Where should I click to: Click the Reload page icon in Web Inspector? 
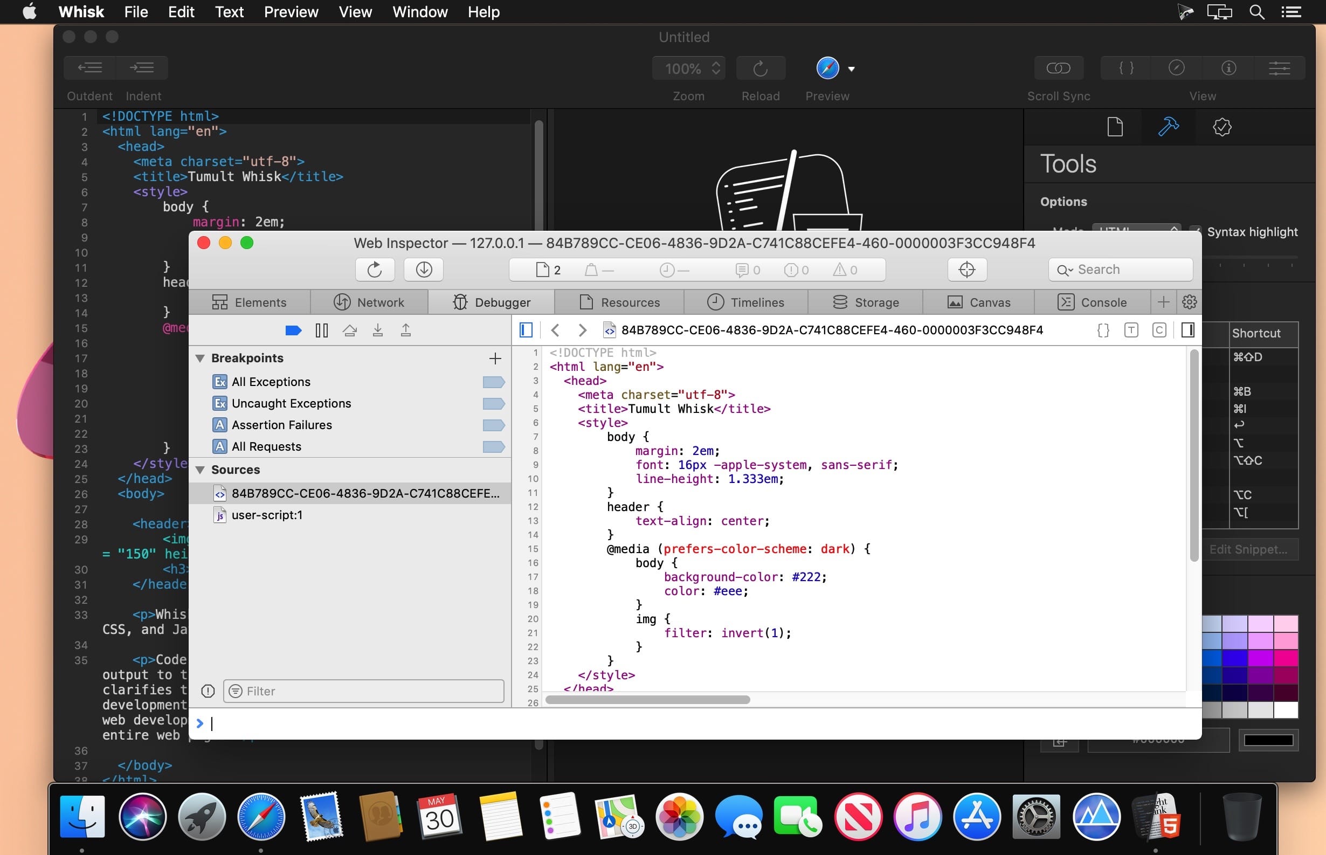pyautogui.click(x=375, y=270)
